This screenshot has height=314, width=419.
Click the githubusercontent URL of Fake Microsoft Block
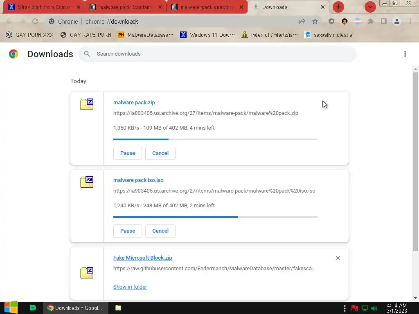(x=214, y=269)
